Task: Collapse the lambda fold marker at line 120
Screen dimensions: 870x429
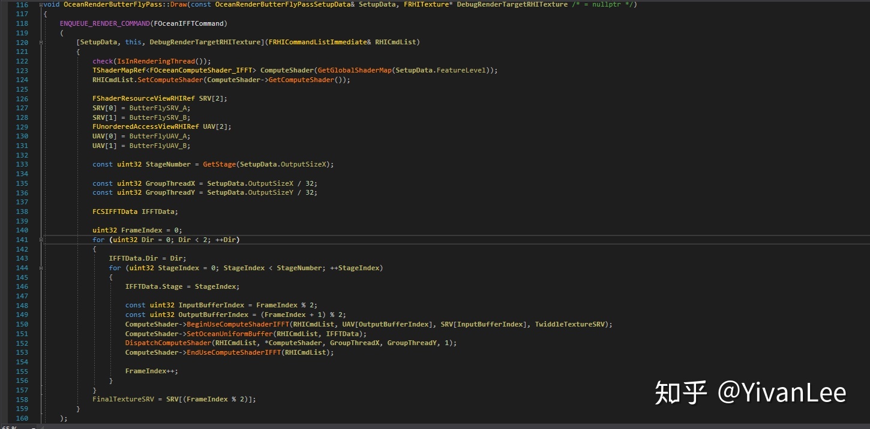Action: (x=41, y=43)
